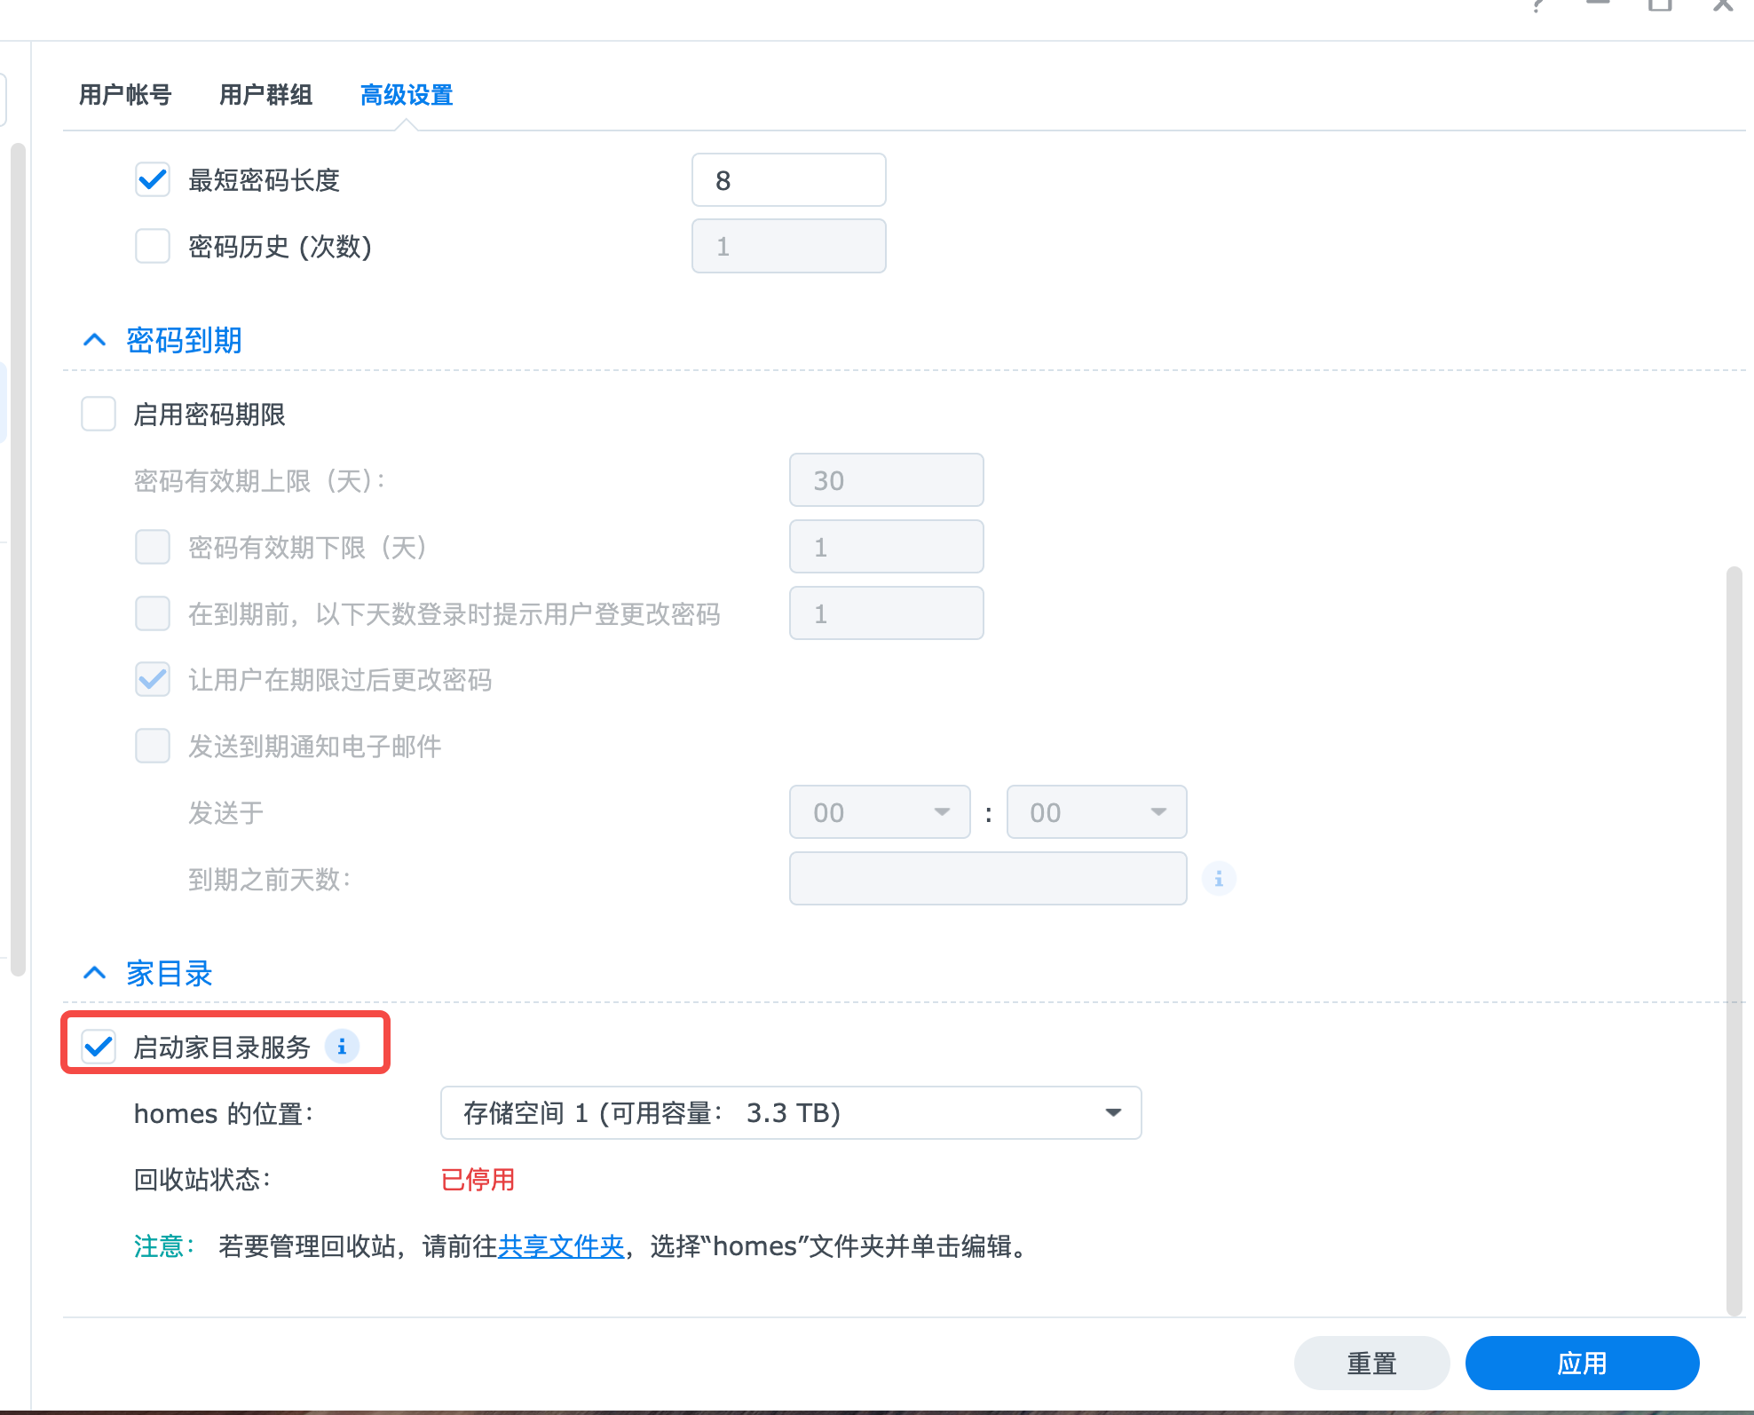The width and height of the screenshot is (1754, 1415).
Task: Click the right vertical scrollbar
Action: [1734, 941]
